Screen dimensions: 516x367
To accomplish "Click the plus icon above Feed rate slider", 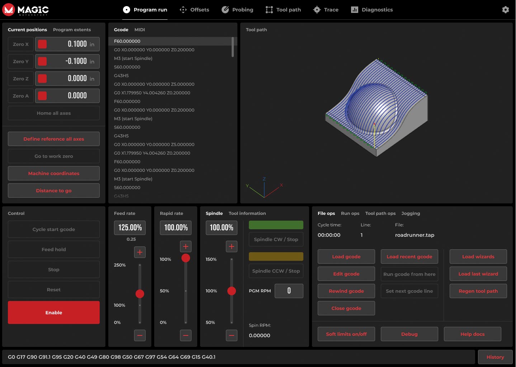I will pyautogui.click(x=140, y=252).
